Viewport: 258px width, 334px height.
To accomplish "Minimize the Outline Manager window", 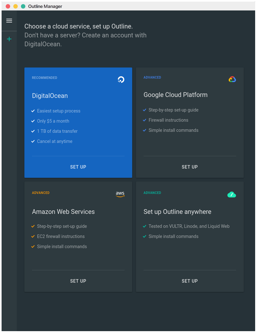I will point(16,6).
